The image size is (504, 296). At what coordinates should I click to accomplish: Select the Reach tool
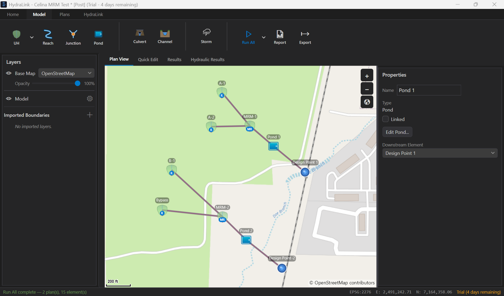click(x=48, y=37)
